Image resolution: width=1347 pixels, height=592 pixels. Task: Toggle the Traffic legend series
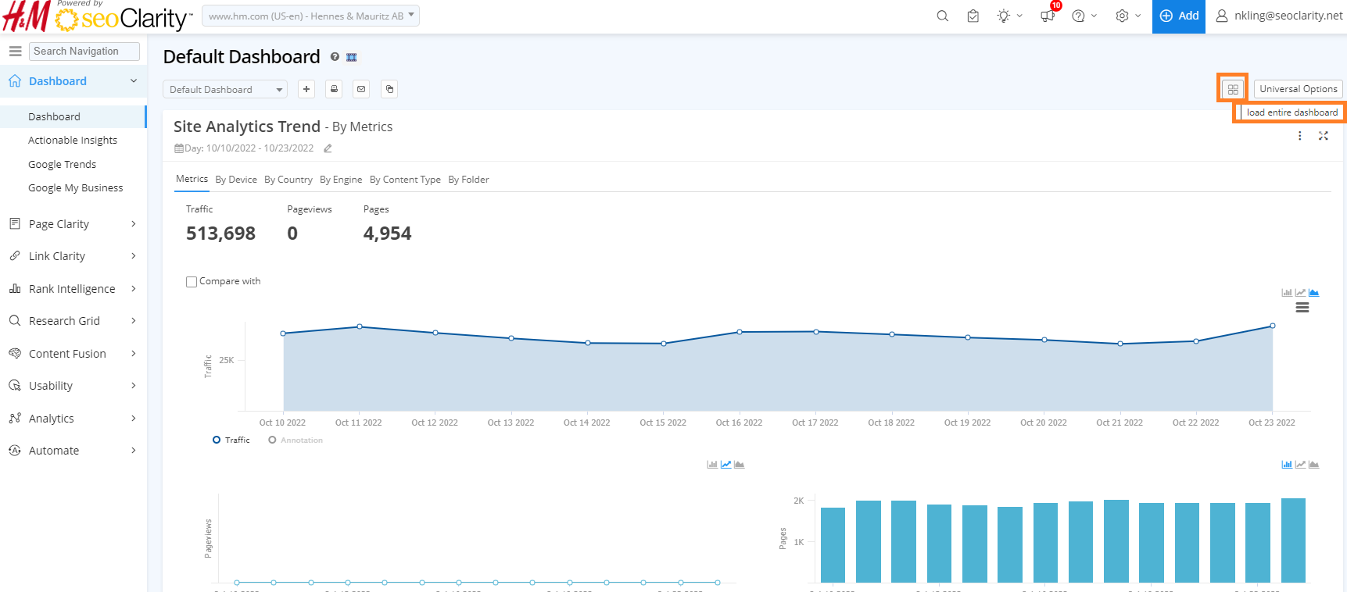point(231,440)
